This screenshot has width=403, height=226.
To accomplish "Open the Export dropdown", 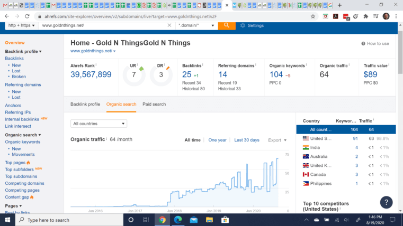I will (277, 140).
